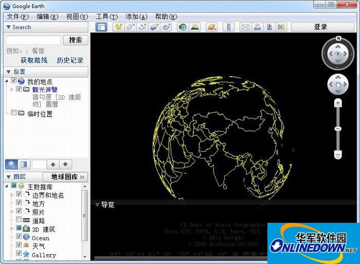Collapse the 图层 panel triangle
This screenshot has height=264, width=360.
pyautogui.click(x=9, y=177)
